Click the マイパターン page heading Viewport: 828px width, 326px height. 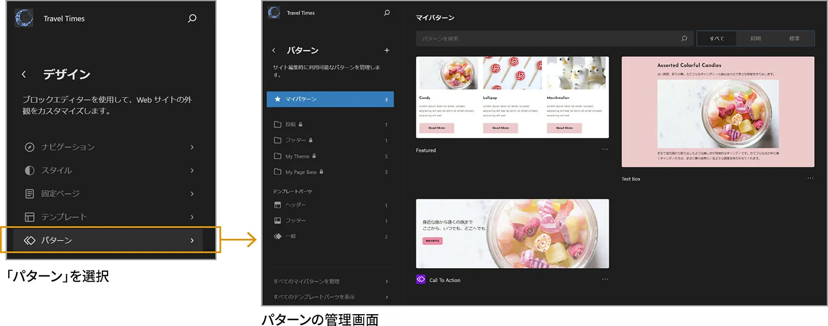[x=435, y=18]
